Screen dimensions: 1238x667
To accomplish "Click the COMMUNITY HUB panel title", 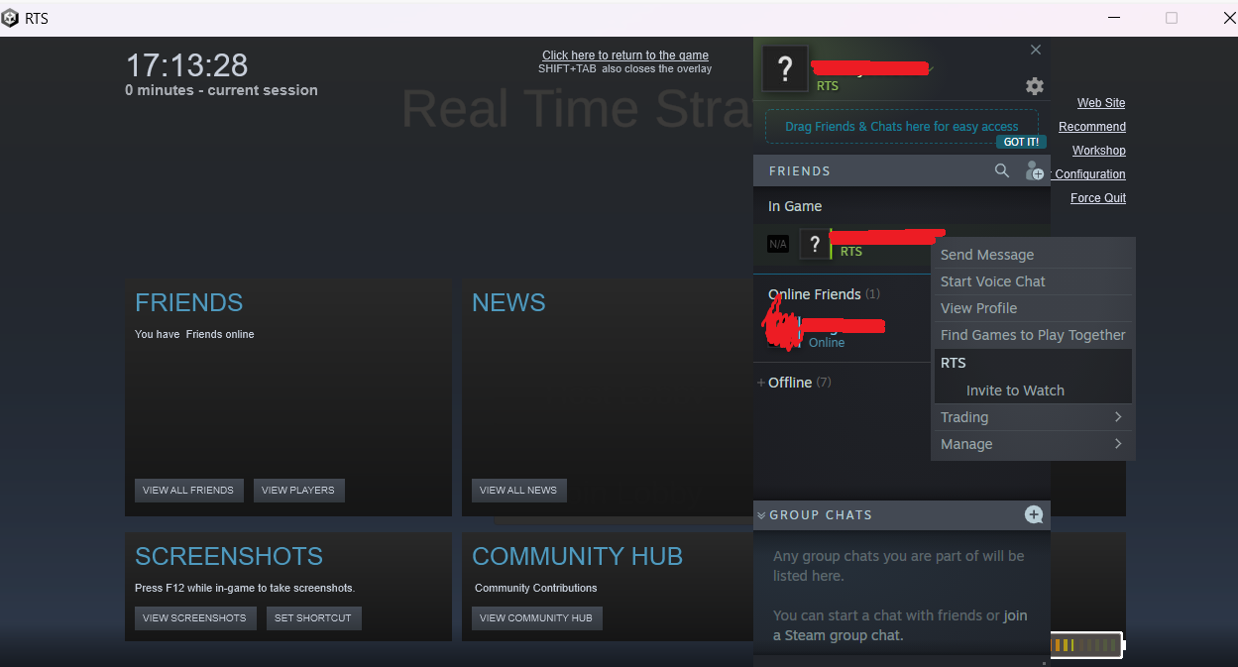I will (578, 556).
